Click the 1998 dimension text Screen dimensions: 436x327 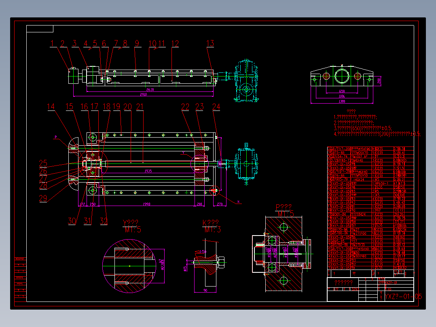coord(146,204)
